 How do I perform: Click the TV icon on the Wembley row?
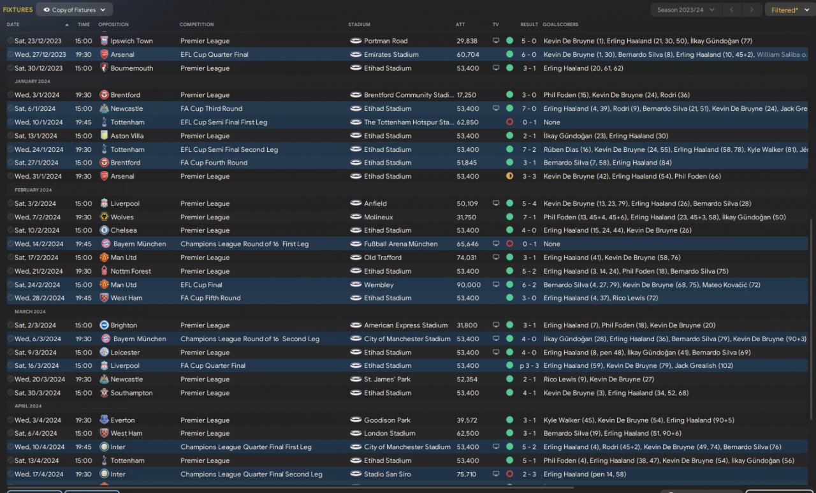click(496, 284)
